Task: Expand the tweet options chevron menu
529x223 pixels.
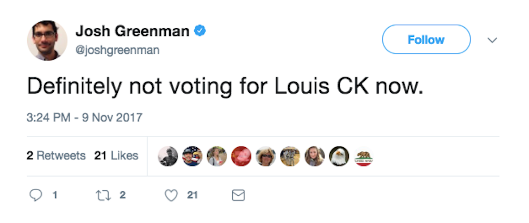Action: pos(492,40)
